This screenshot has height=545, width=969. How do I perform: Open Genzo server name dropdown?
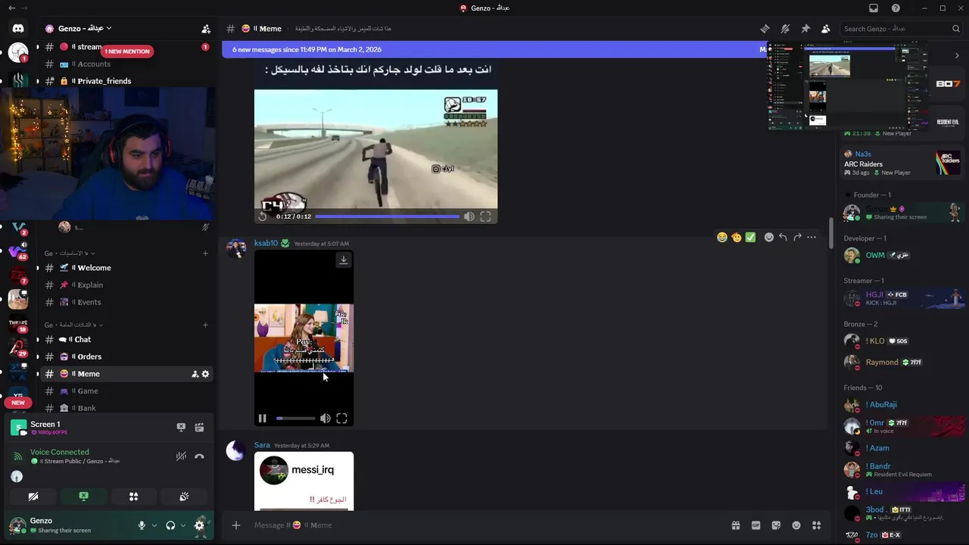click(86, 29)
